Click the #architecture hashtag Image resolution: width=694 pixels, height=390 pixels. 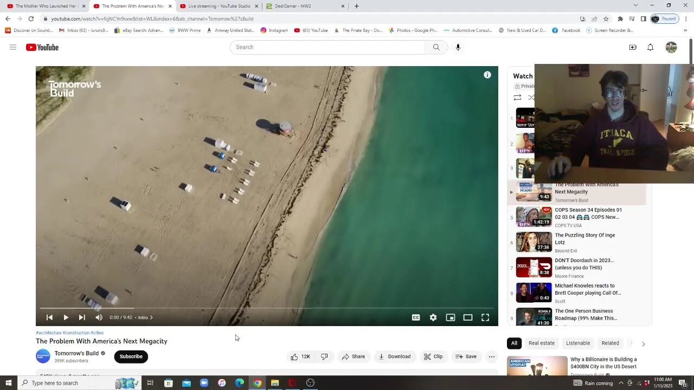(x=48, y=333)
